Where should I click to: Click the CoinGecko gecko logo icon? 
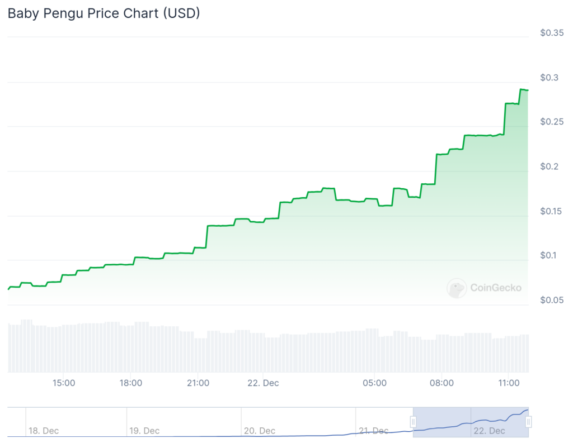point(457,288)
